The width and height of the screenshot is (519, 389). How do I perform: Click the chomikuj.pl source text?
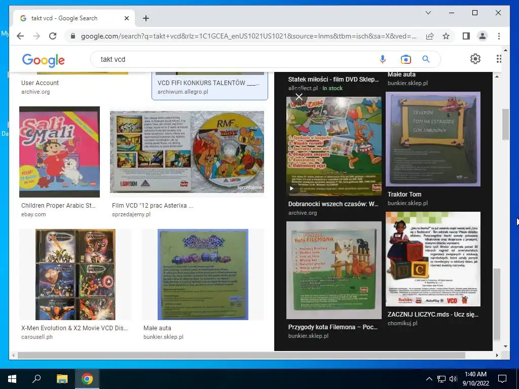pos(402,323)
